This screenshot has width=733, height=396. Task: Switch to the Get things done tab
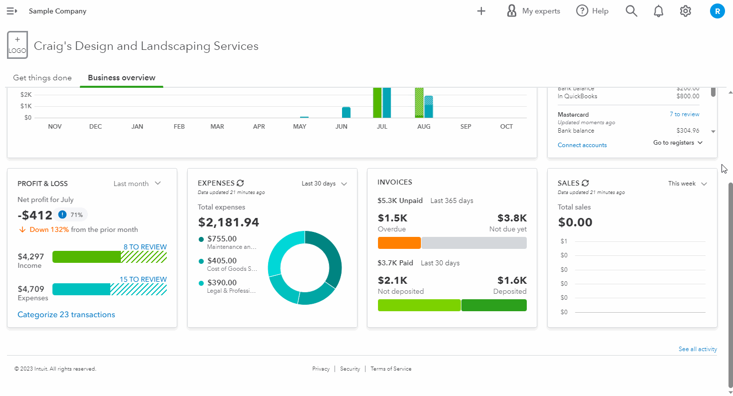[x=42, y=78]
